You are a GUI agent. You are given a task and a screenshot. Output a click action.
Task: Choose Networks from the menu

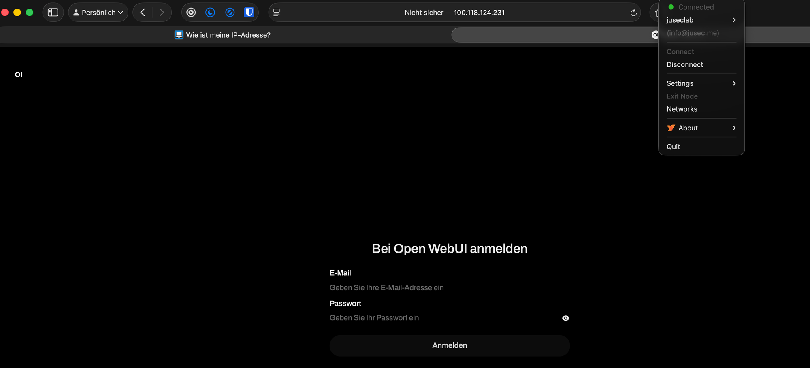pyautogui.click(x=682, y=109)
